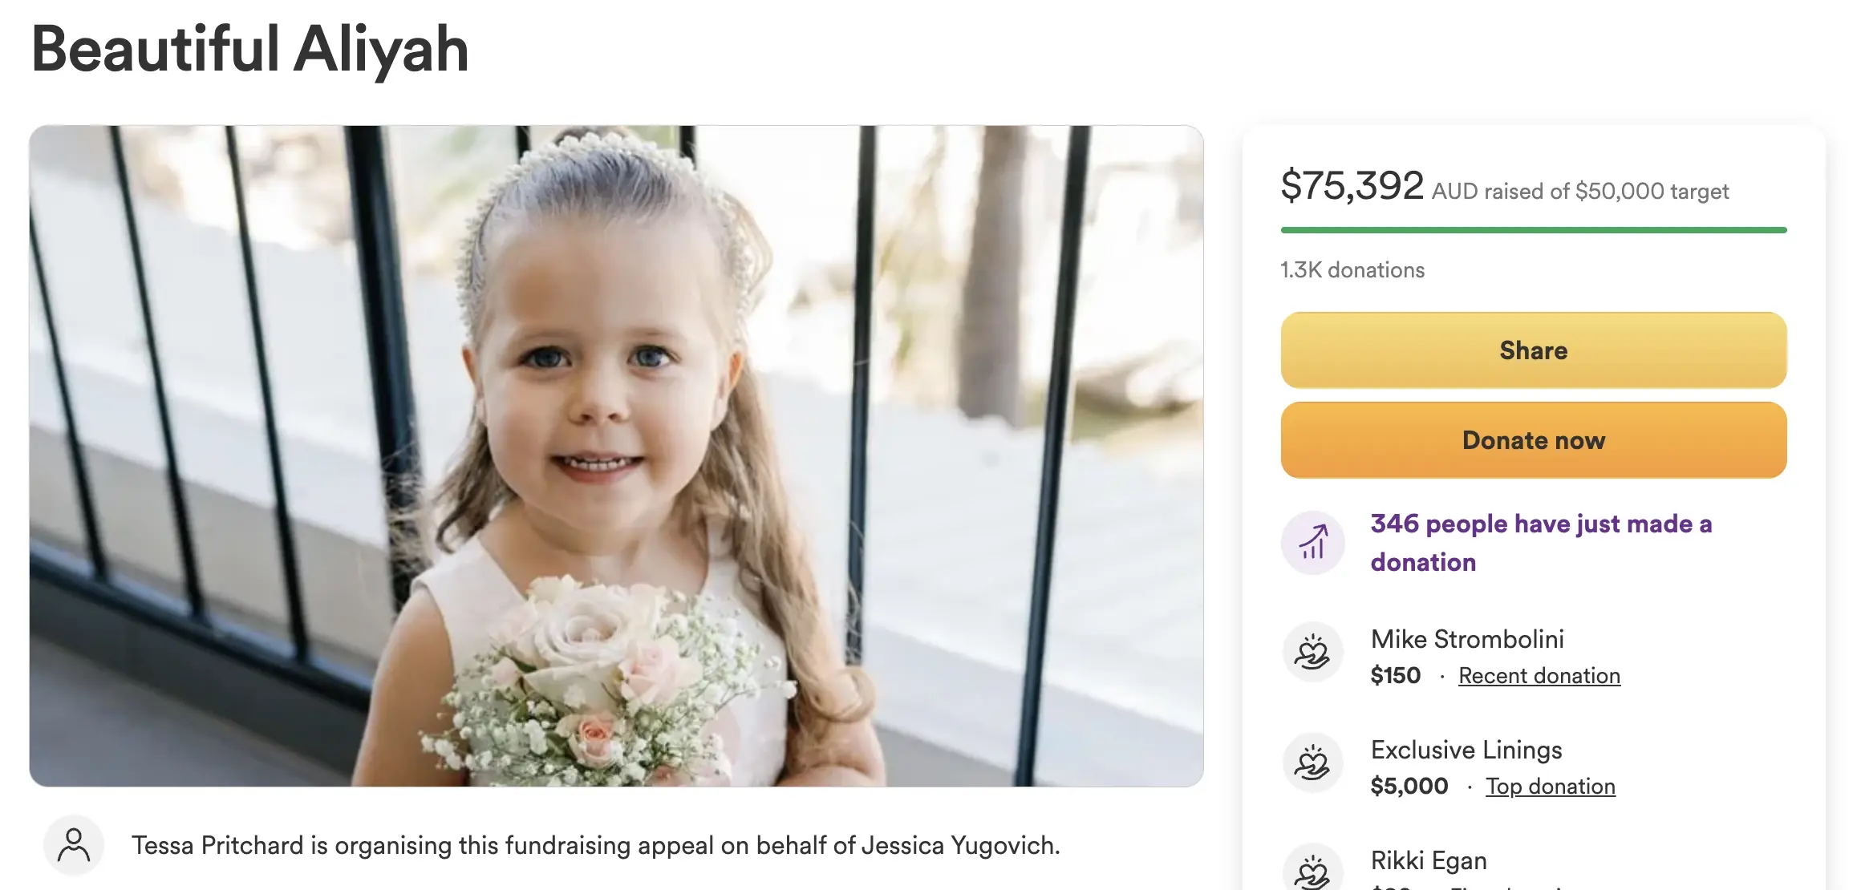Click donation heart icon beside Mike Strombolini
Screen dimensions: 1861x890
pos(1313,653)
